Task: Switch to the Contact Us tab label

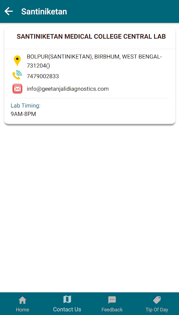Action: 67,309
